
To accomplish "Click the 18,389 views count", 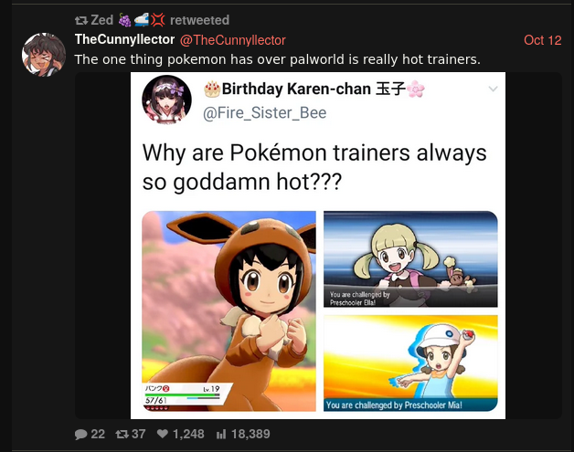I will 250,434.
